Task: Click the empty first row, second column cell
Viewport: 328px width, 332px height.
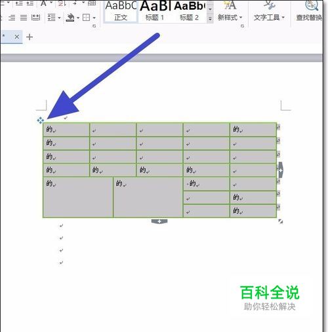Action: pos(113,130)
